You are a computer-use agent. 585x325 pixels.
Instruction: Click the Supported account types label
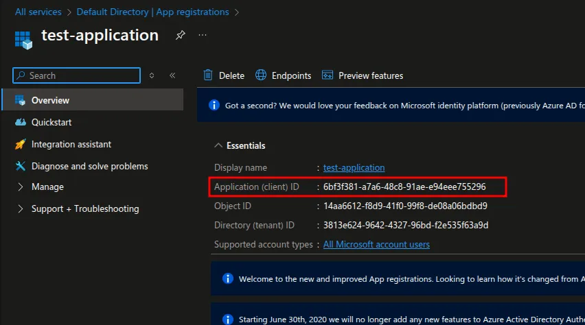coord(264,245)
